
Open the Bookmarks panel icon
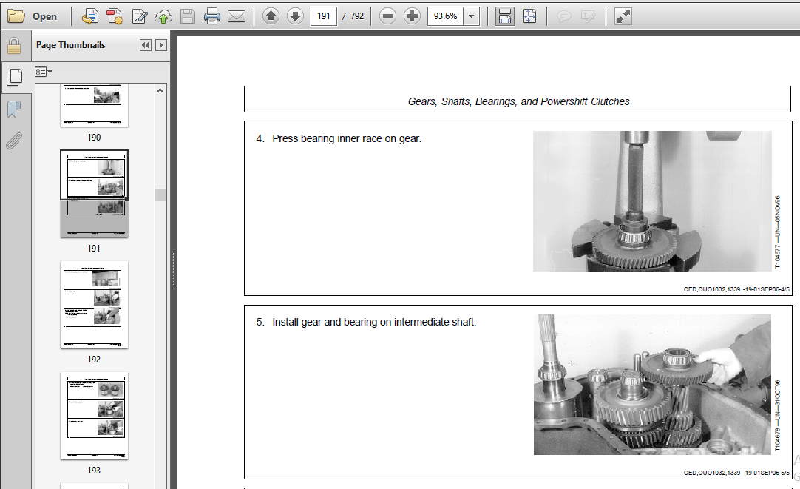pyautogui.click(x=14, y=109)
